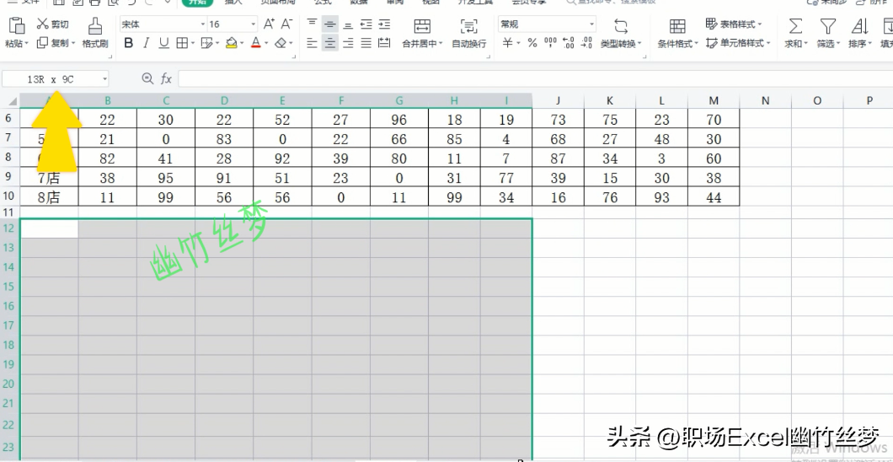This screenshot has width=893, height=462.
Task: Open Conditional Formatting (条件格式)
Action: (677, 34)
